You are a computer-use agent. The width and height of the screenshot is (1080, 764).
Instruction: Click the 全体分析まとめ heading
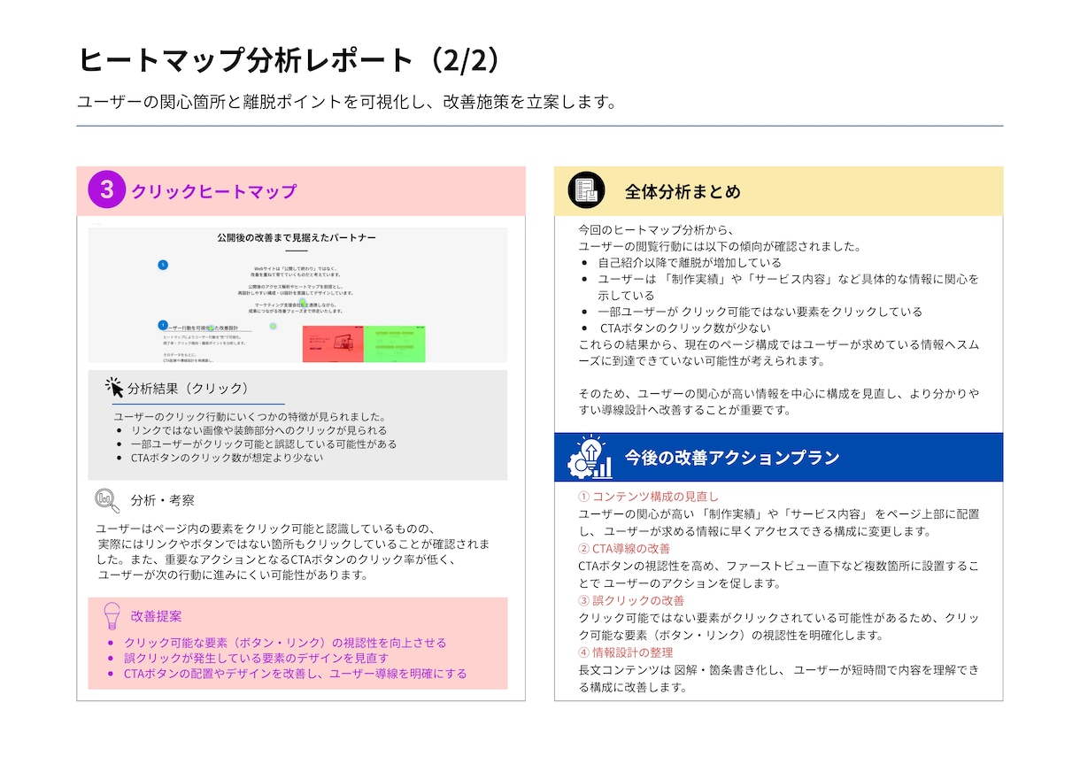682,191
